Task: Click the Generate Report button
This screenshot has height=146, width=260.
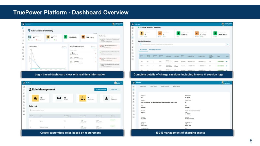Action: (101, 89)
